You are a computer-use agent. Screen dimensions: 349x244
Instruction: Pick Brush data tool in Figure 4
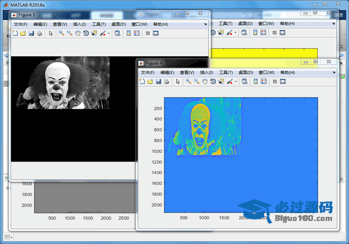230,81
